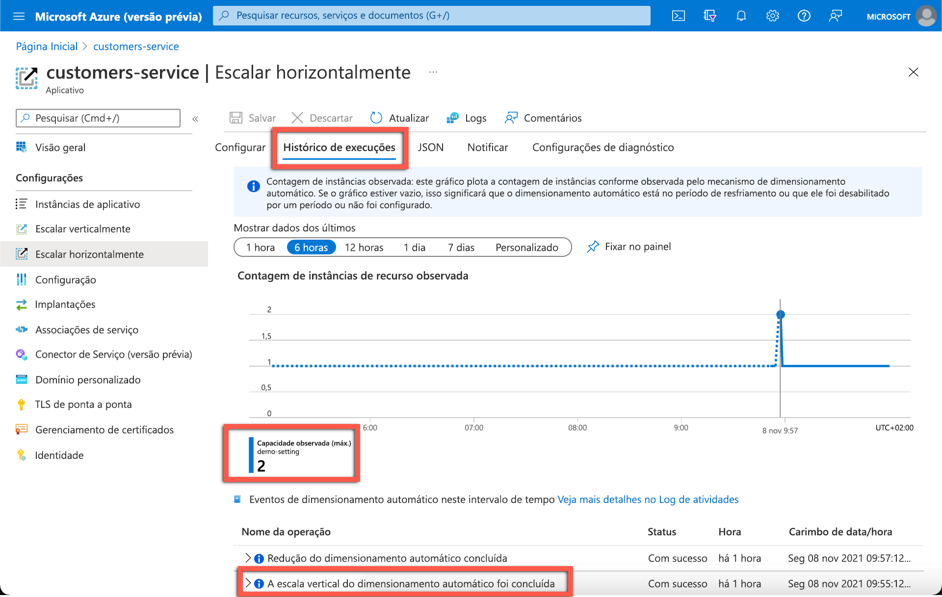Viewport: 942px width, 597px height.
Task: Collapse the left sidebar menu chevron
Action: click(195, 119)
